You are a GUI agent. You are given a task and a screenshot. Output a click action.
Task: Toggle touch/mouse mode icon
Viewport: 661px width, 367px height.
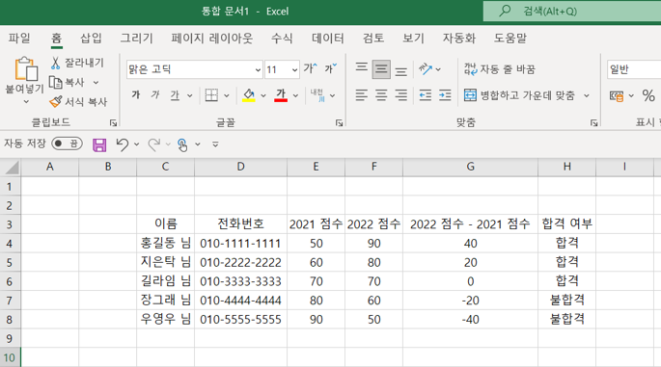(182, 144)
